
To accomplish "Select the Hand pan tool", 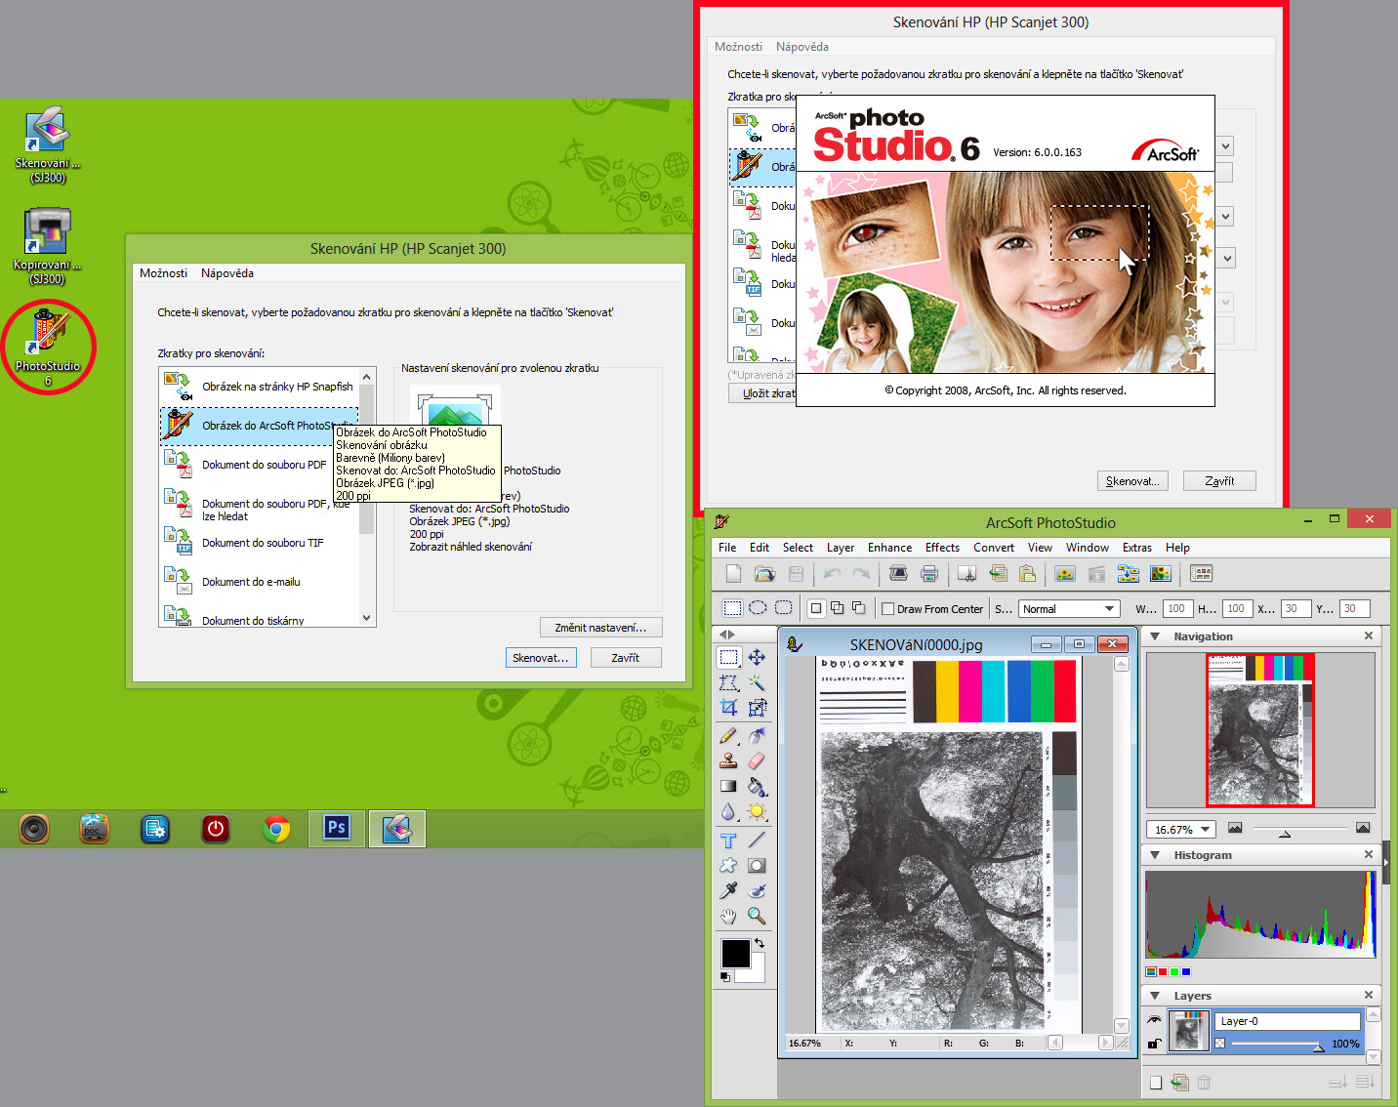I will coord(728,916).
